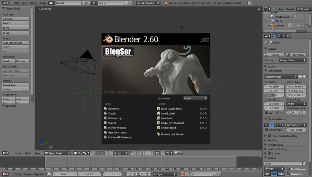The height and width of the screenshot is (177, 312).
Task: Open the Help menu
Action: pyautogui.click(x=43, y=3)
